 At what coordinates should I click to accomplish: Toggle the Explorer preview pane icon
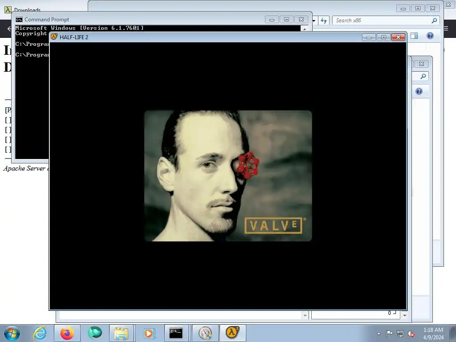(414, 36)
